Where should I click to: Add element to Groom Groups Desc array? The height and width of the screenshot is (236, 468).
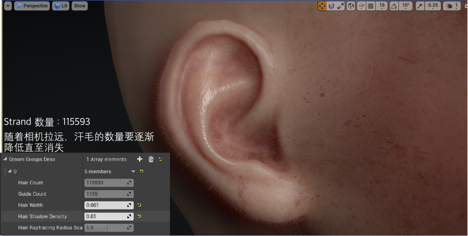coord(140,159)
